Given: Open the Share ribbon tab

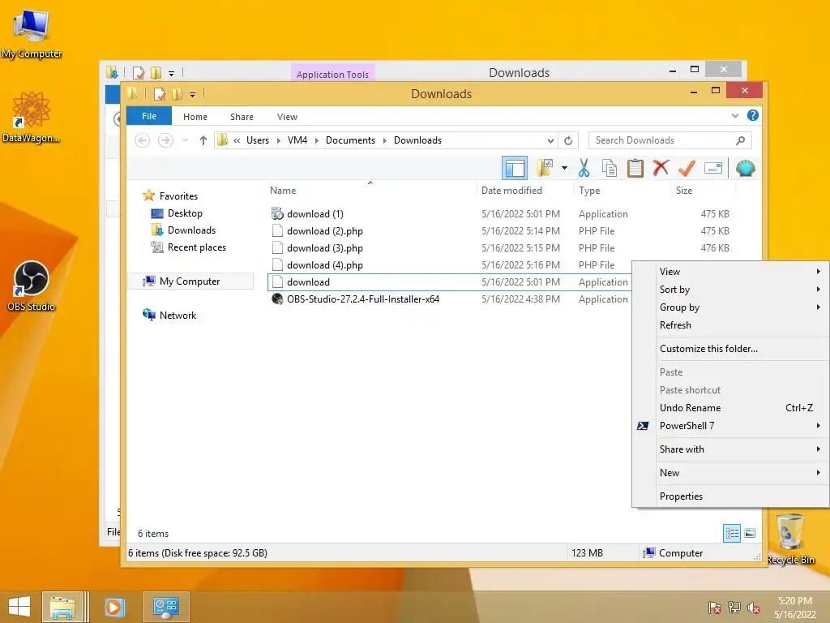Looking at the screenshot, I should (242, 117).
